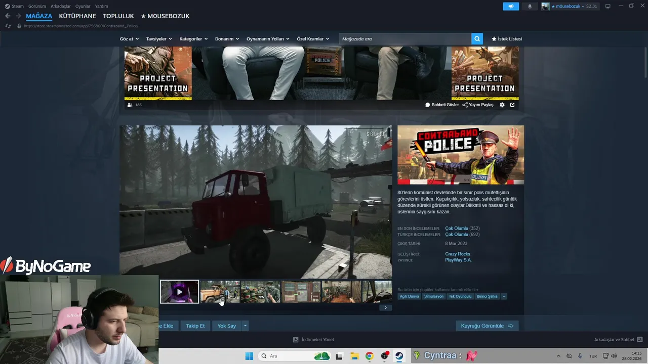Screen dimensions: 648x364
Task: Open the notifications bell
Action: [530, 6]
